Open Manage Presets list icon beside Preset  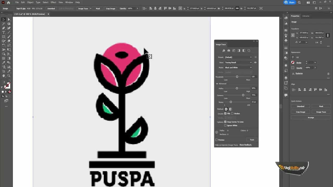click(x=255, y=57)
